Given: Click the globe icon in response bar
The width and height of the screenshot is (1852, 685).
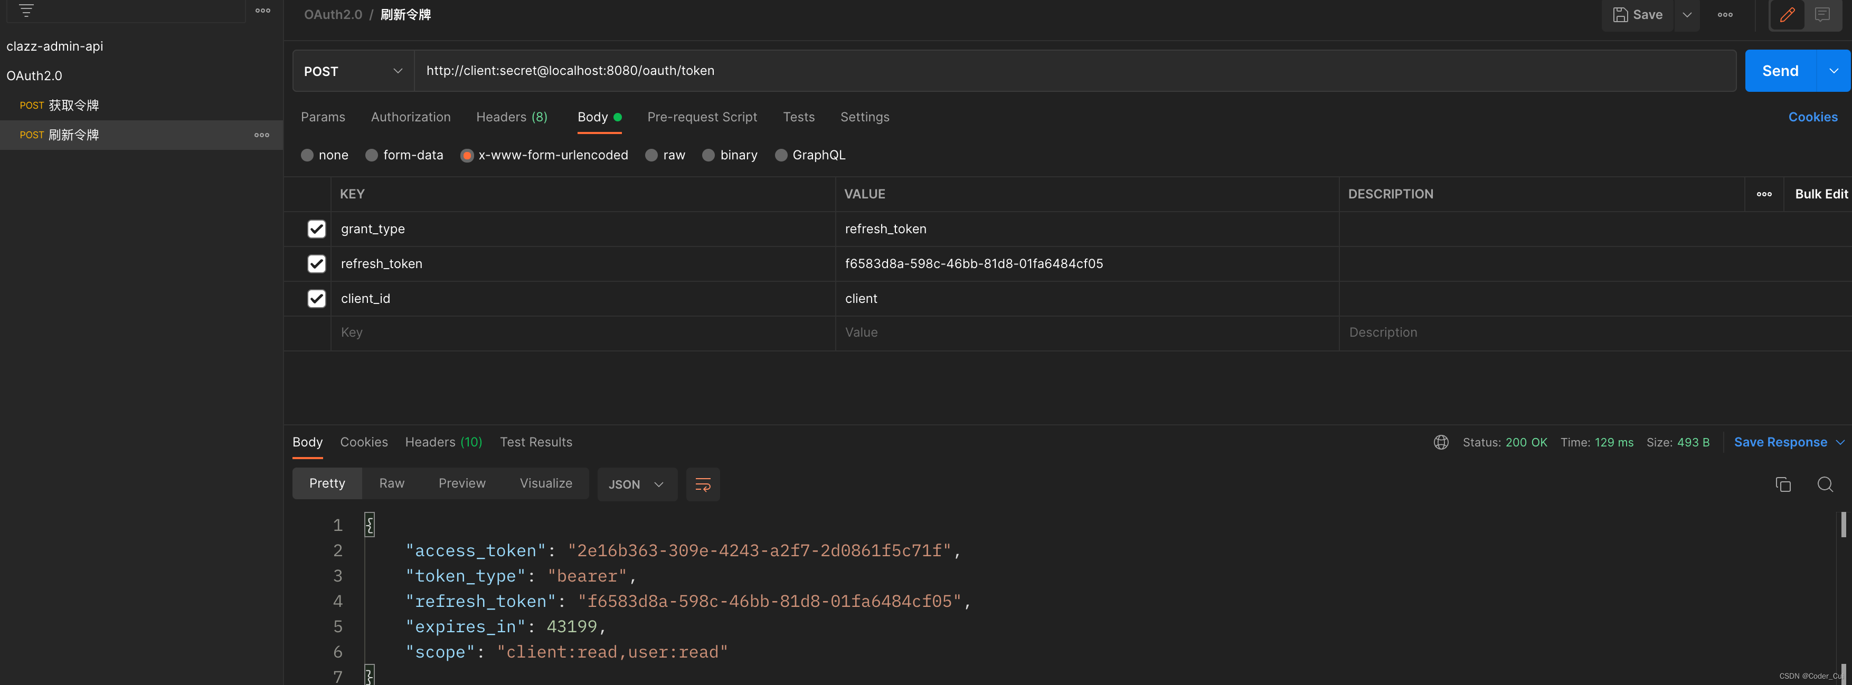Looking at the screenshot, I should click(x=1440, y=442).
